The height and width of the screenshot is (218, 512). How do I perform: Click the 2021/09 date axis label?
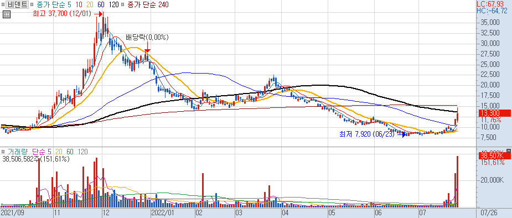coord(12,213)
